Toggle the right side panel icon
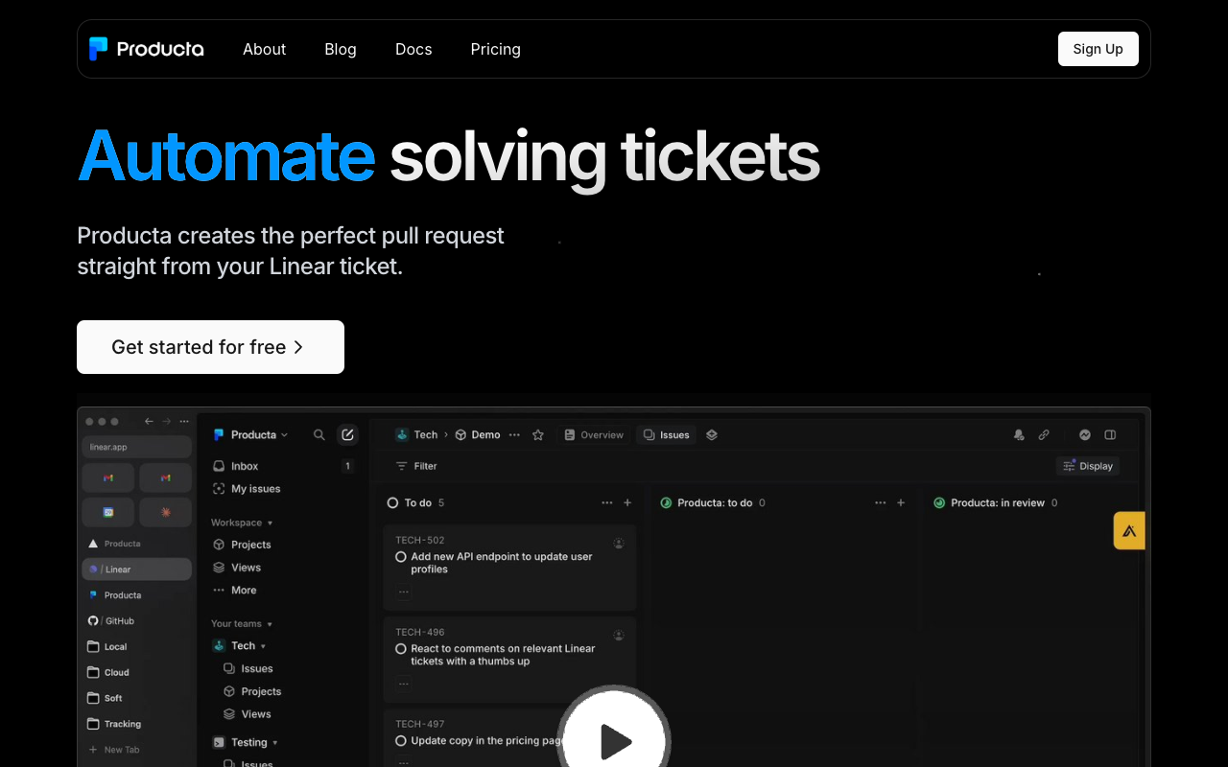1228x767 pixels. [1110, 434]
